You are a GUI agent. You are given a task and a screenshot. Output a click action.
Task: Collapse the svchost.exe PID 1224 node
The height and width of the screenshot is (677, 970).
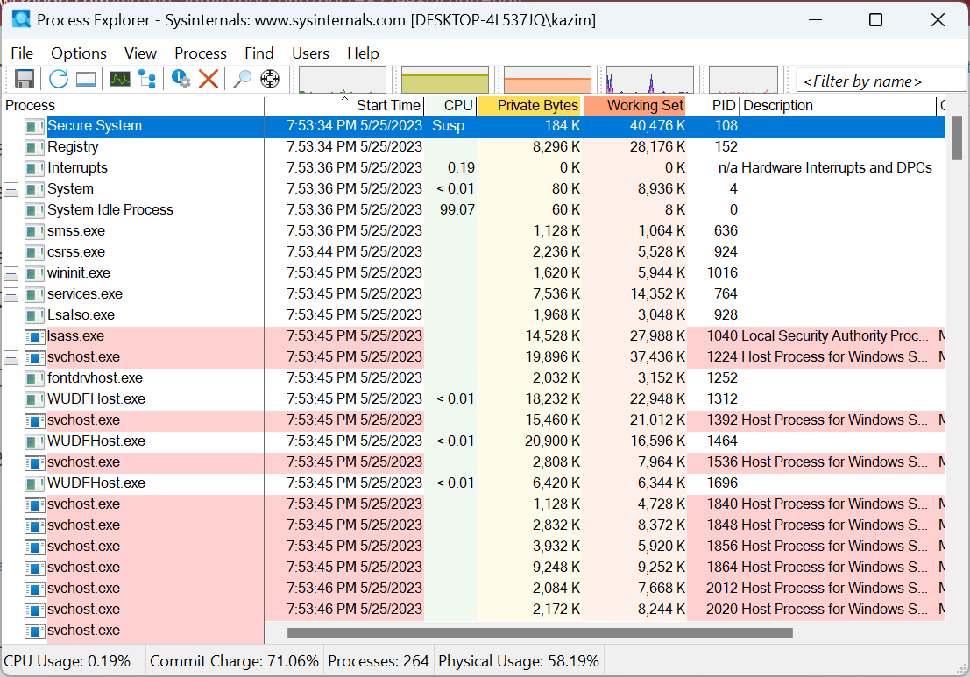[x=11, y=357]
